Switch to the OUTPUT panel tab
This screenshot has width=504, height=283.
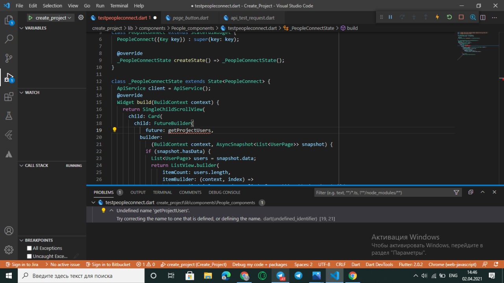(138, 192)
